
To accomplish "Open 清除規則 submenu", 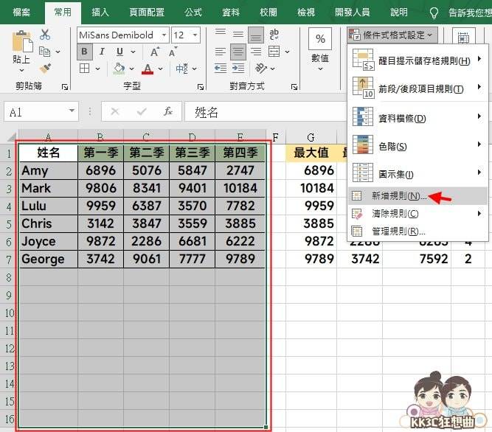I will [x=417, y=214].
